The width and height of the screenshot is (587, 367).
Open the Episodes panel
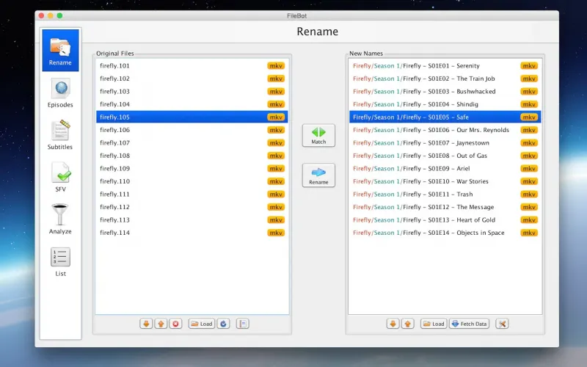point(60,93)
